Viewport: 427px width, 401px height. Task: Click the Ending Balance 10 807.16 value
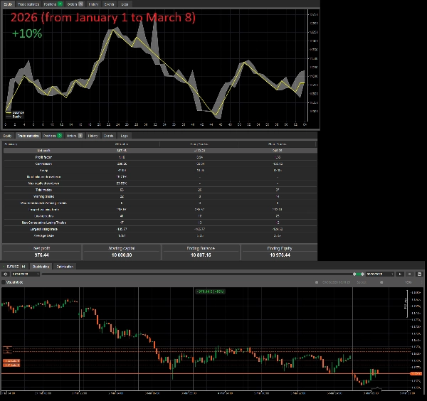(x=201, y=255)
